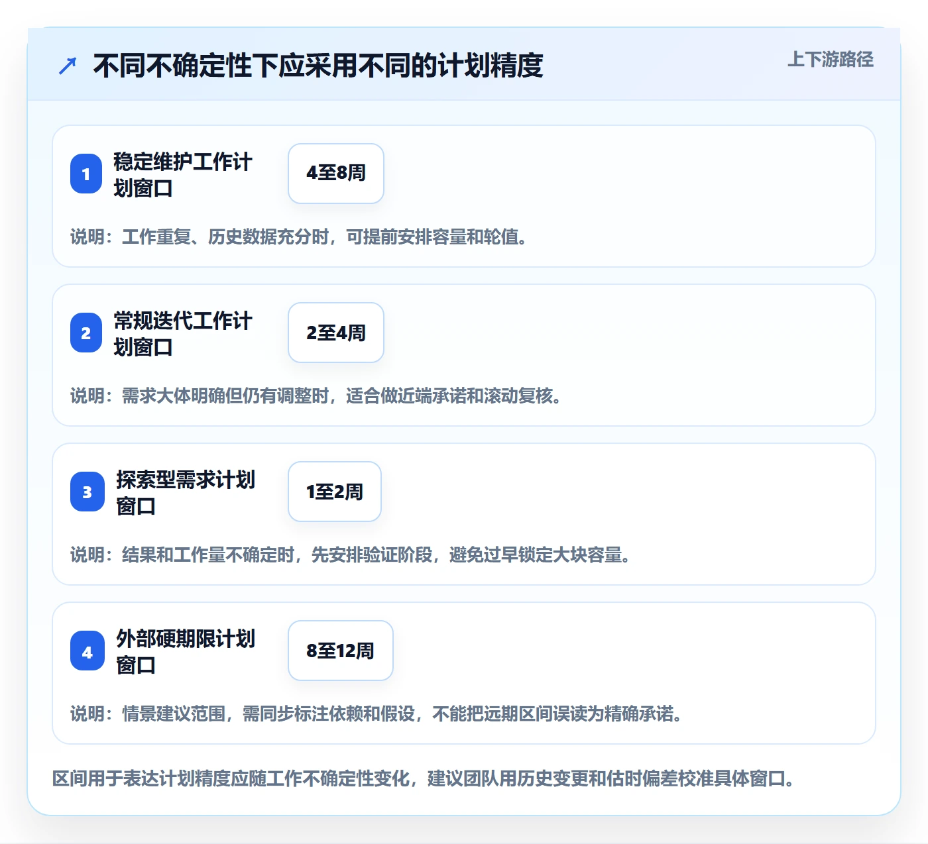Screen dimensions: 928x844
Task: Click the arrow icon beside the card title
Action: [68, 66]
